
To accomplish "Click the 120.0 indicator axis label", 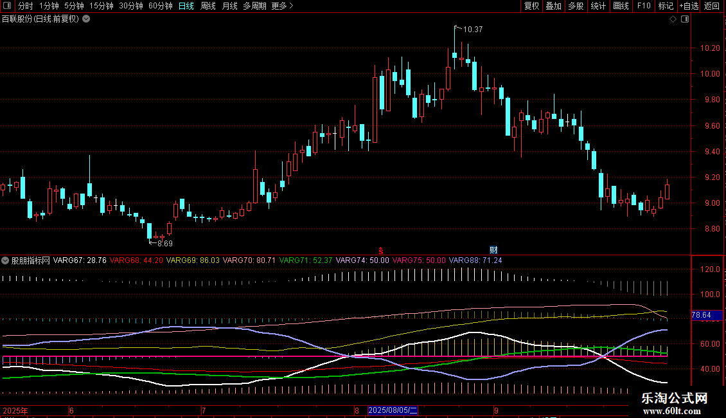I will [710, 269].
